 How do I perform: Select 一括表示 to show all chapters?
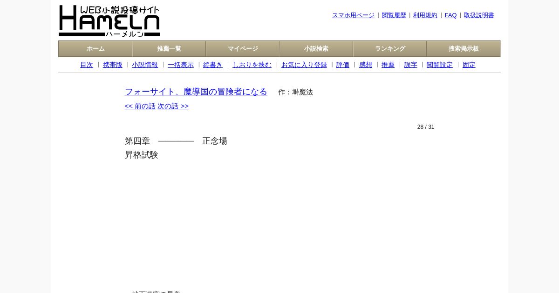pyautogui.click(x=181, y=65)
